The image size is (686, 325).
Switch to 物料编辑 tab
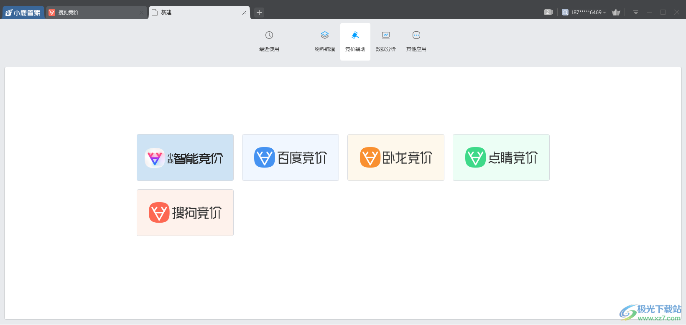pyautogui.click(x=325, y=42)
